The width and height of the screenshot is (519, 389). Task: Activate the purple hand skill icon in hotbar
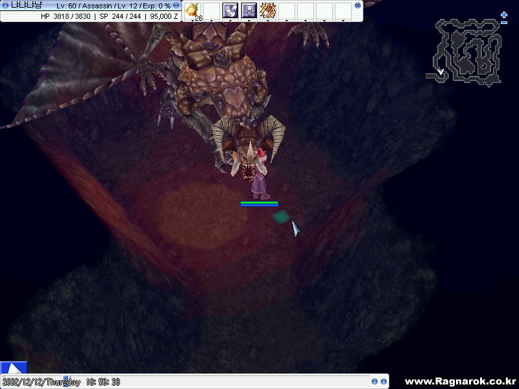pyautogui.click(x=230, y=10)
